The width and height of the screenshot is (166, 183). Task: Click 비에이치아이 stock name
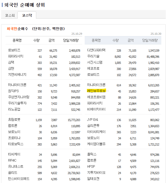click(96, 109)
